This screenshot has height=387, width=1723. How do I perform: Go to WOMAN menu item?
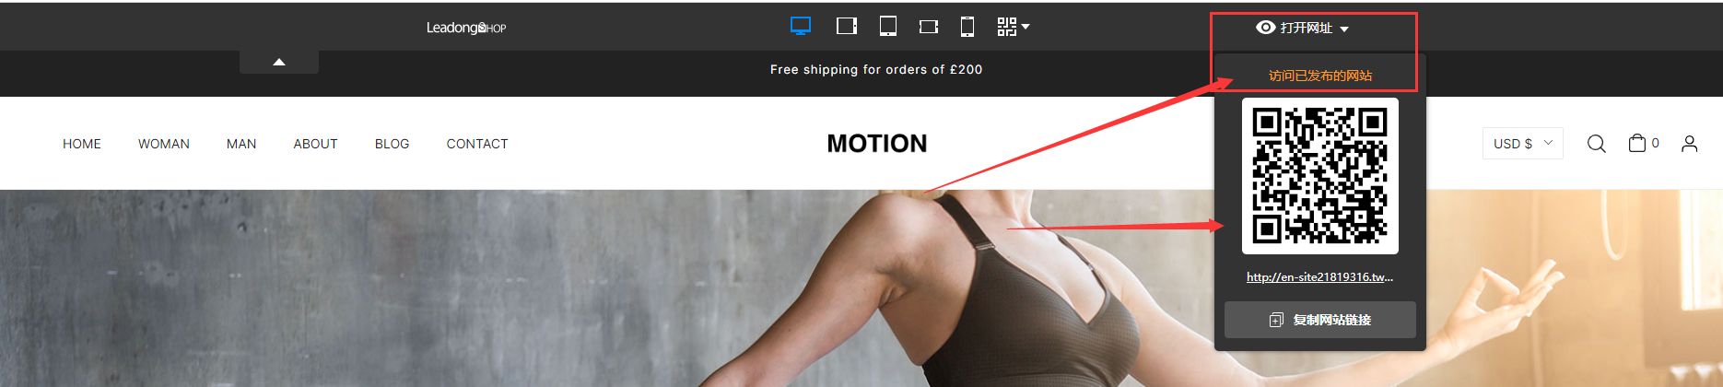pos(164,144)
